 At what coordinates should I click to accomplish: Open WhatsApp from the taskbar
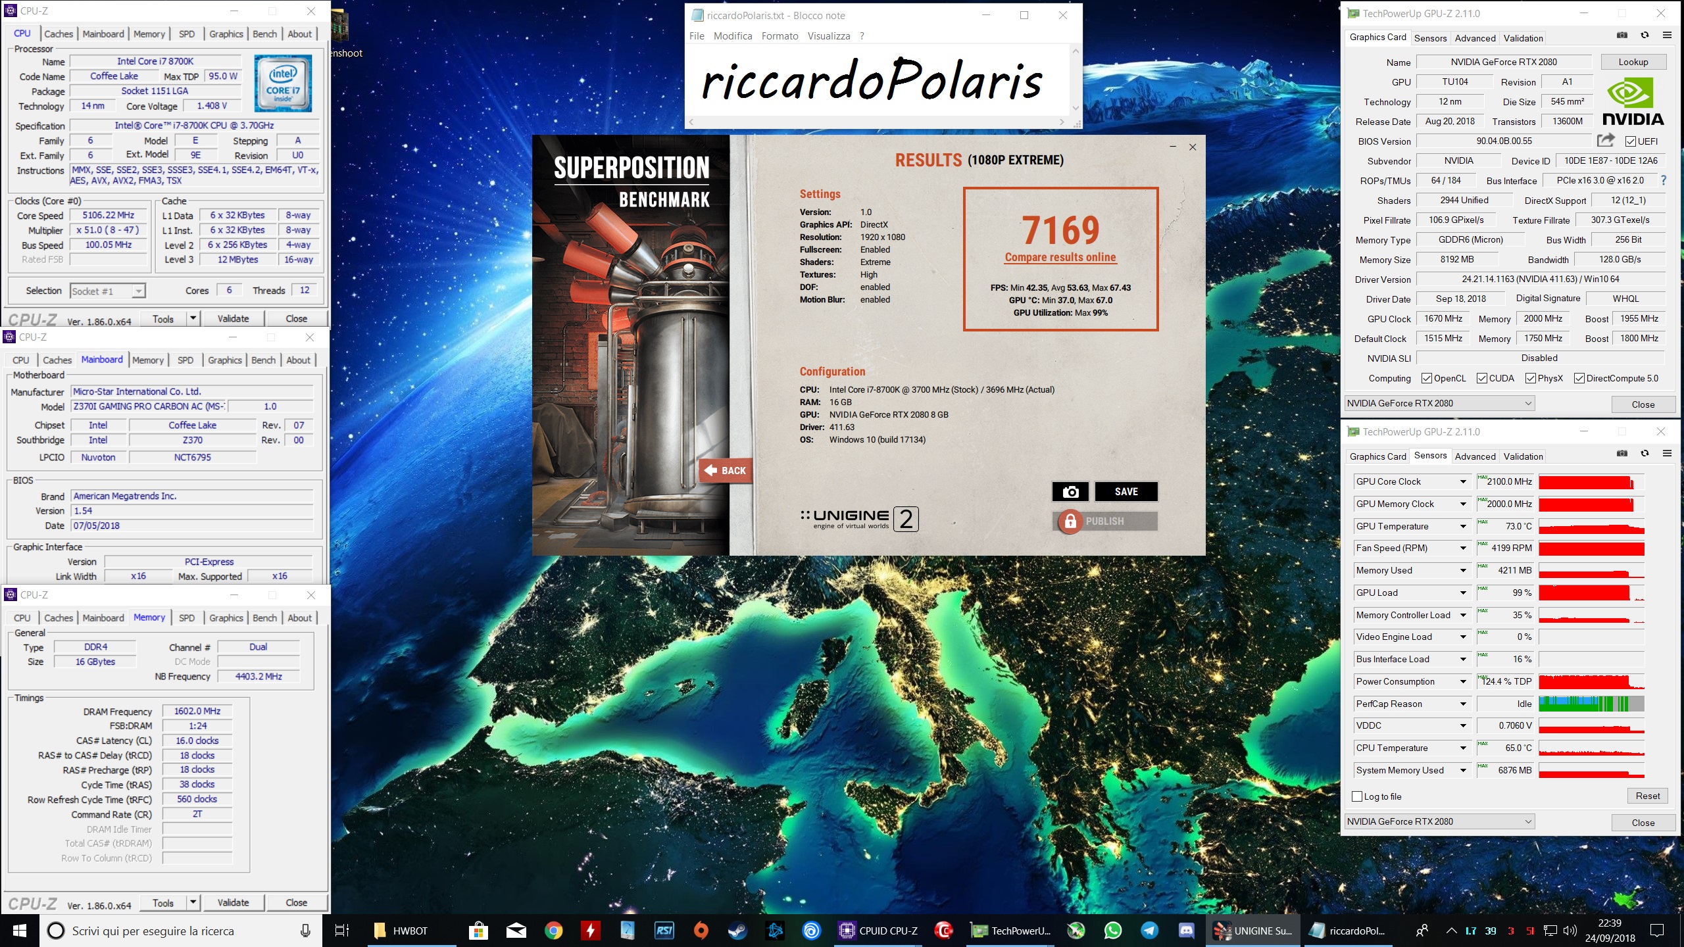click(1113, 931)
